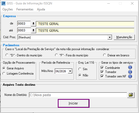This screenshot has width=139, height=113.
Task: Open the Opções menu
Action: pyautogui.click(x=8, y=9)
